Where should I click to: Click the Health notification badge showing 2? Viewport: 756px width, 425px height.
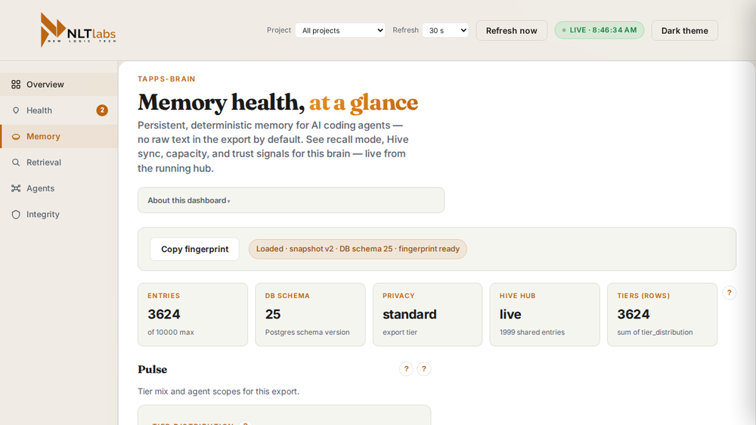click(x=102, y=110)
